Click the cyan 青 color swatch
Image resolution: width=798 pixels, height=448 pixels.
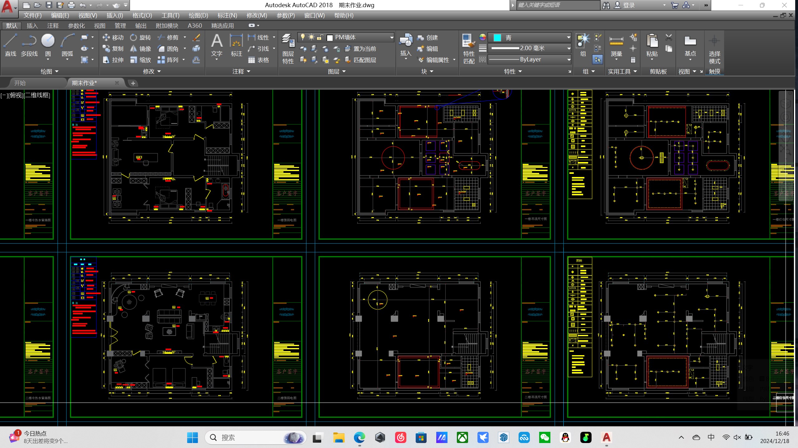pyautogui.click(x=497, y=38)
